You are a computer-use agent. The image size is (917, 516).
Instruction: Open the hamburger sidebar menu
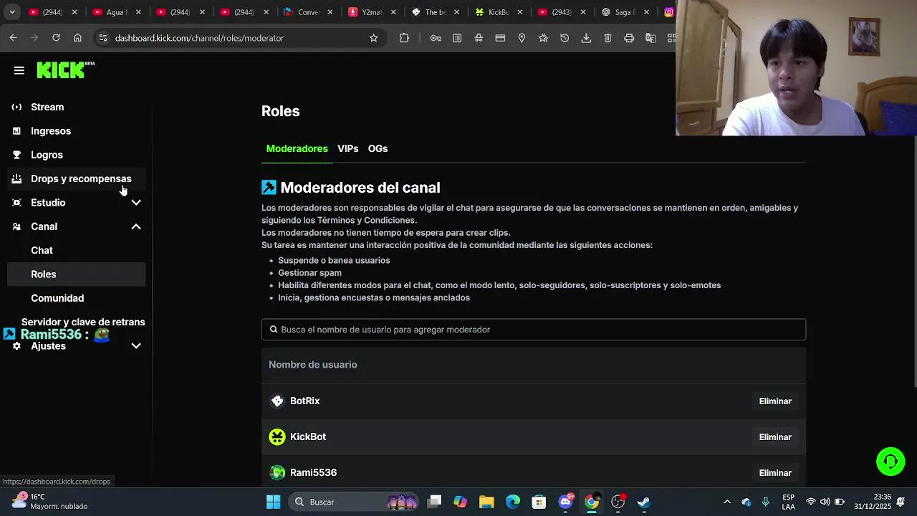click(19, 70)
